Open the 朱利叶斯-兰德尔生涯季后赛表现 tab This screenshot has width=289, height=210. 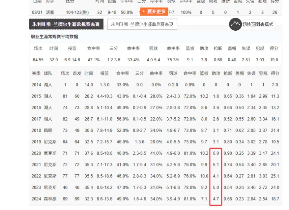[142, 24]
